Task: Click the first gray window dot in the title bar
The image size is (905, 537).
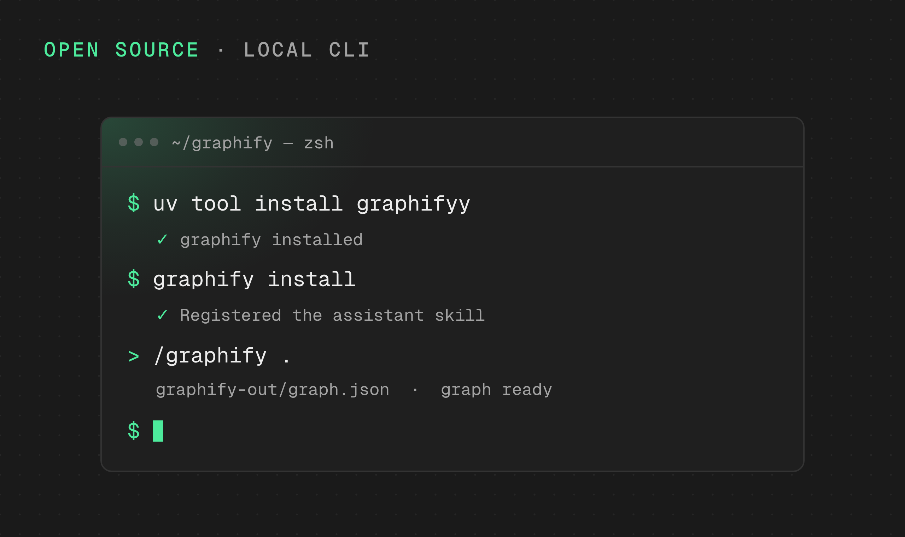Action: click(x=123, y=142)
